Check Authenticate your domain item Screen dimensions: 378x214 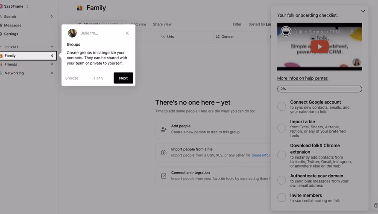point(281,180)
